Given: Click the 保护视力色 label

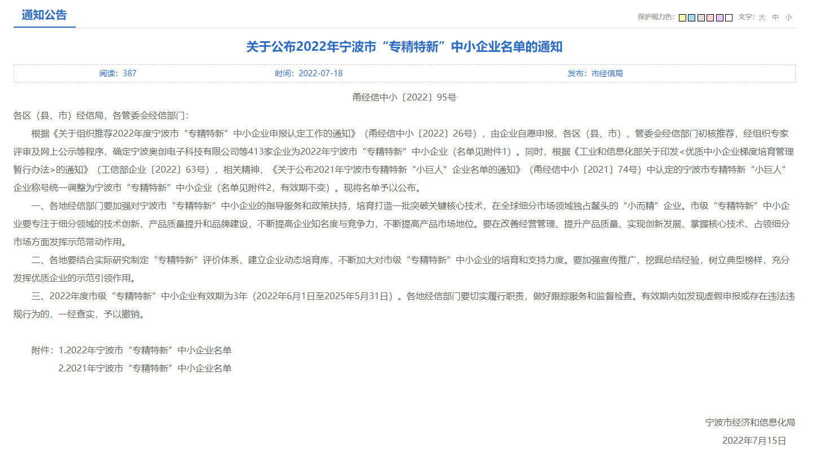Looking at the screenshot, I should (656, 17).
